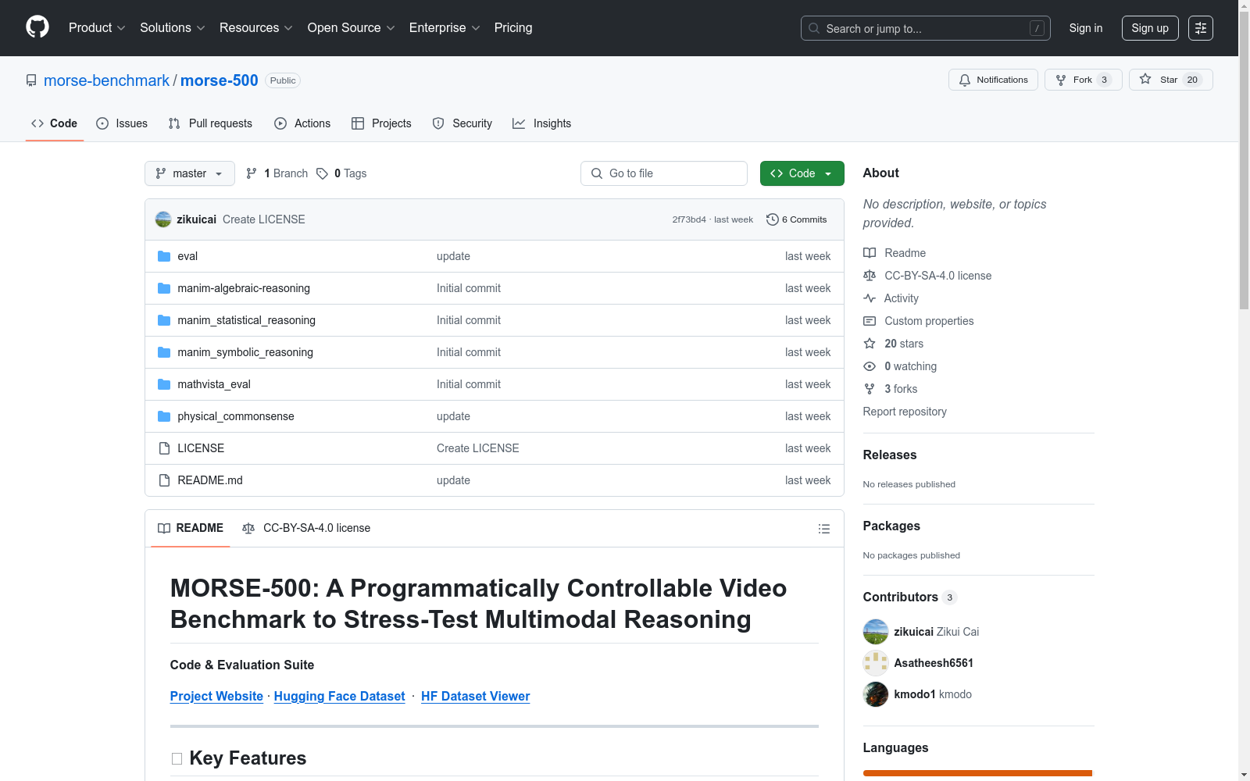The width and height of the screenshot is (1250, 781).
Task: Open contributor kmodo1 profile avatar
Action: click(x=876, y=694)
